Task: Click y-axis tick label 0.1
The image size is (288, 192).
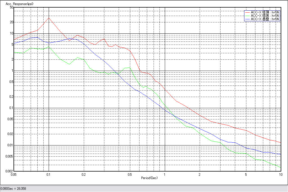Action: 11,108
